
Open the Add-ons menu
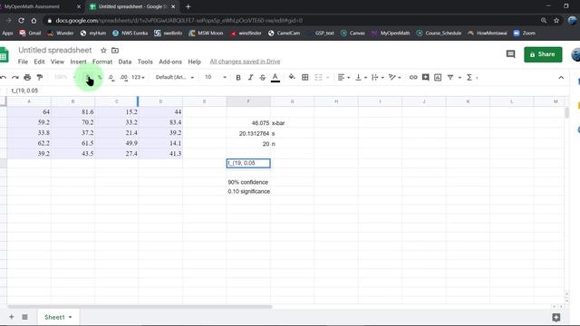[170, 62]
